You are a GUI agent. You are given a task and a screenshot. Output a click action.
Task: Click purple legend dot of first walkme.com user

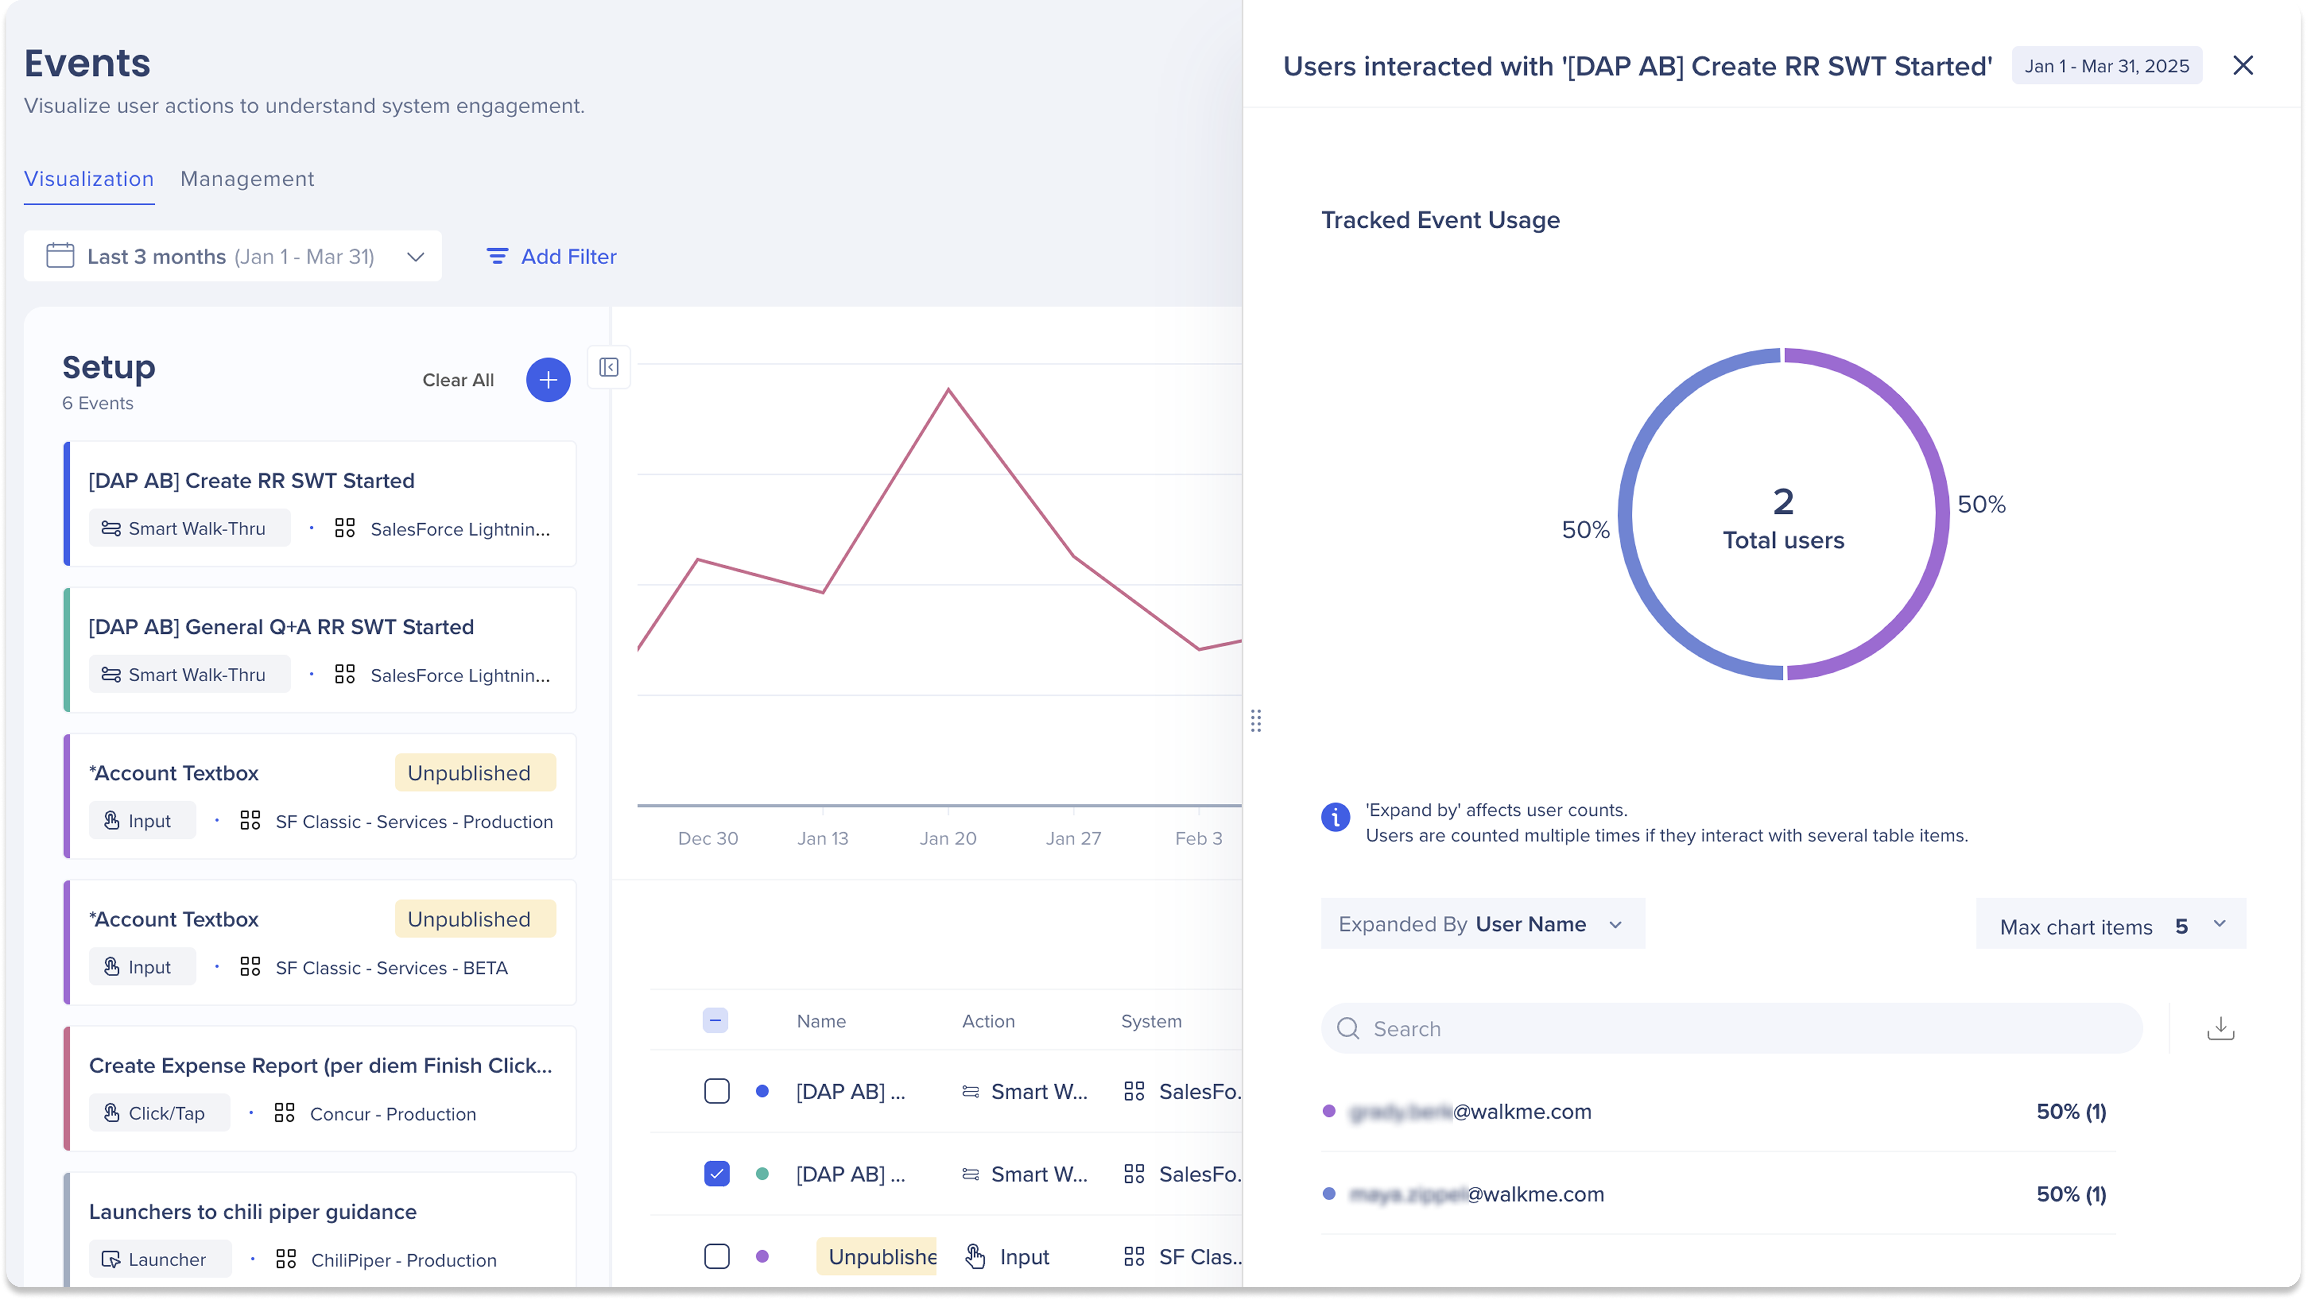(1329, 1111)
